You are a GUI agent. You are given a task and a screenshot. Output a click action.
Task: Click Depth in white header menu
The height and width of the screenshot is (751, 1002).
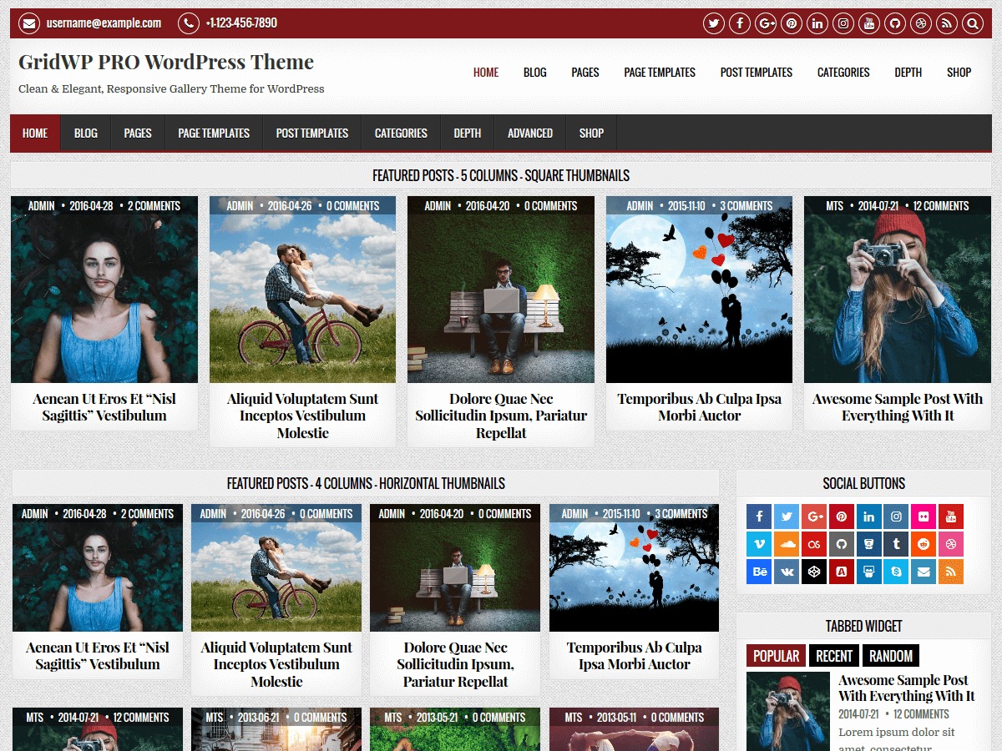click(908, 73)
